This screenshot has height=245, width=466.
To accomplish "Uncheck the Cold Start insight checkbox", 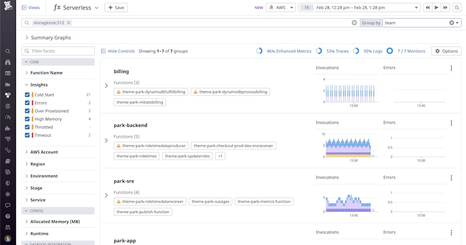I will (x=28, y=94).
